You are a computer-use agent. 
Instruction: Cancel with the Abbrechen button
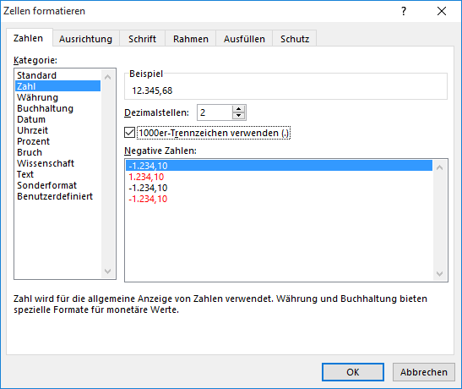click(x=424, y=372)
